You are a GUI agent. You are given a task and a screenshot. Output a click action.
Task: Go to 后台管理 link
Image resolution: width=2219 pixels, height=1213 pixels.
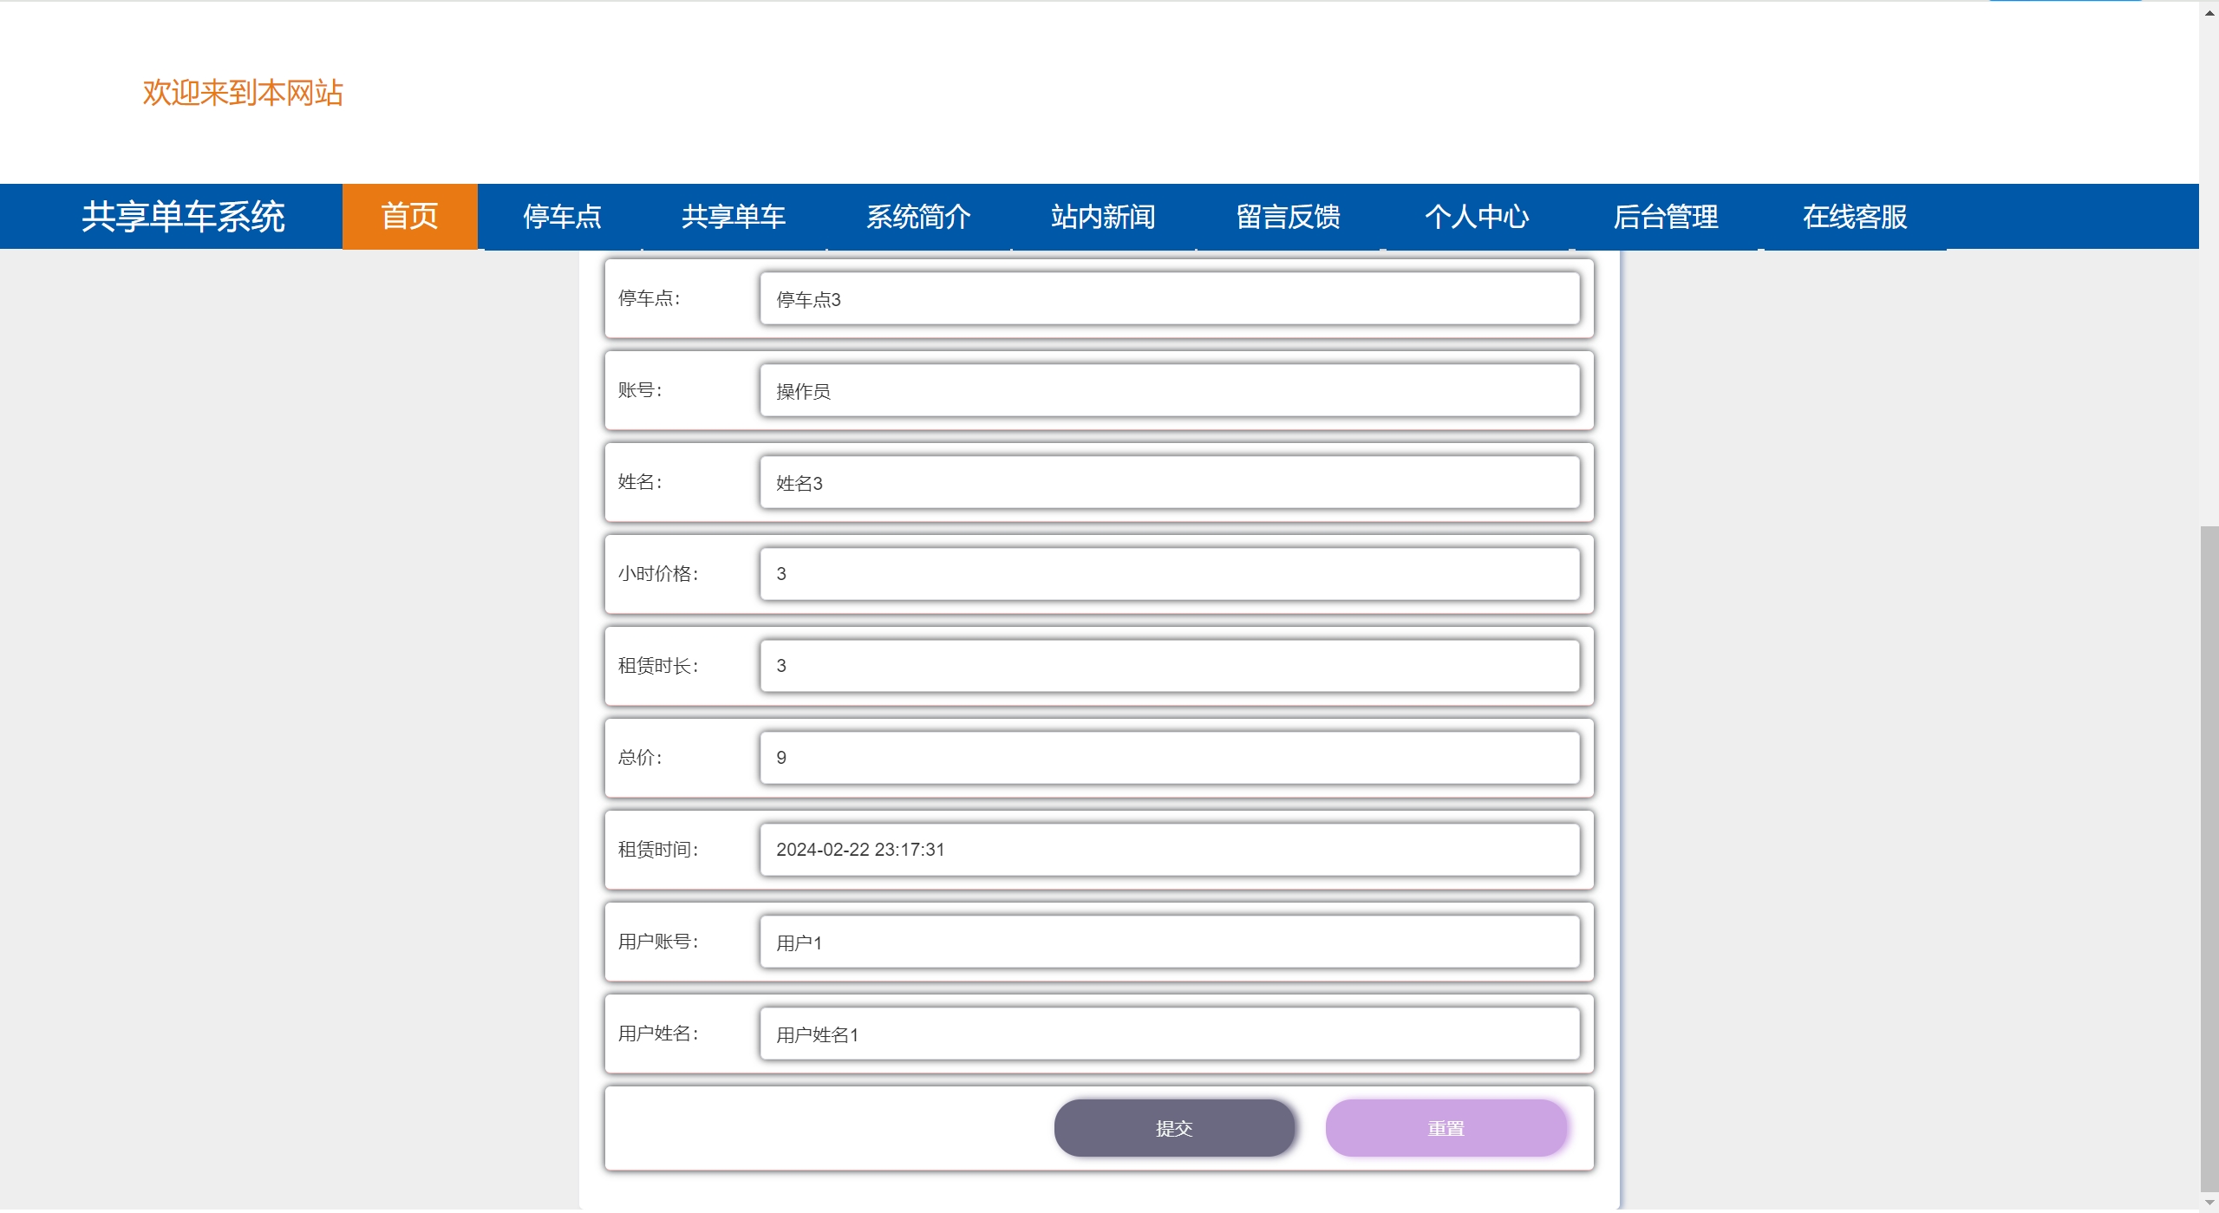pos(1665,216)
